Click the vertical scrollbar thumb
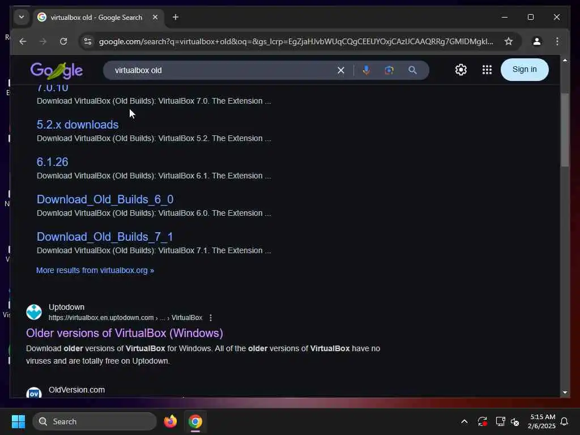This screenshot has width=580, height=435. pyautogui.click(x=565, y=130)
